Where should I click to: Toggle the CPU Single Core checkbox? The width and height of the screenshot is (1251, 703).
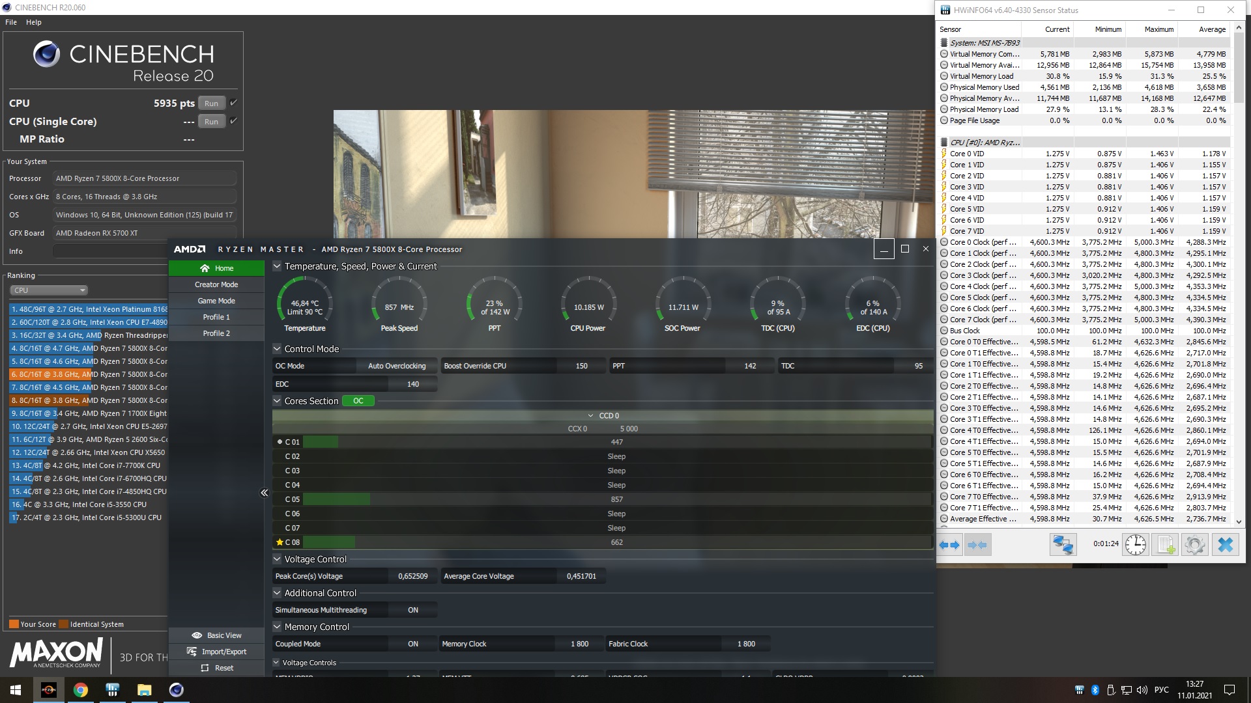coord(234,121)
